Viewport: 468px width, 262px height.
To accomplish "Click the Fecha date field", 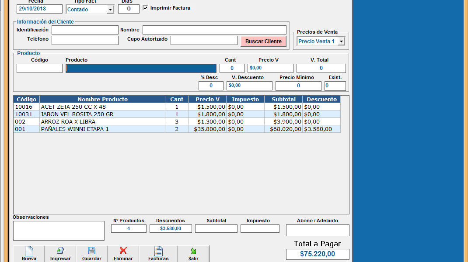I will tap(39, 9).
